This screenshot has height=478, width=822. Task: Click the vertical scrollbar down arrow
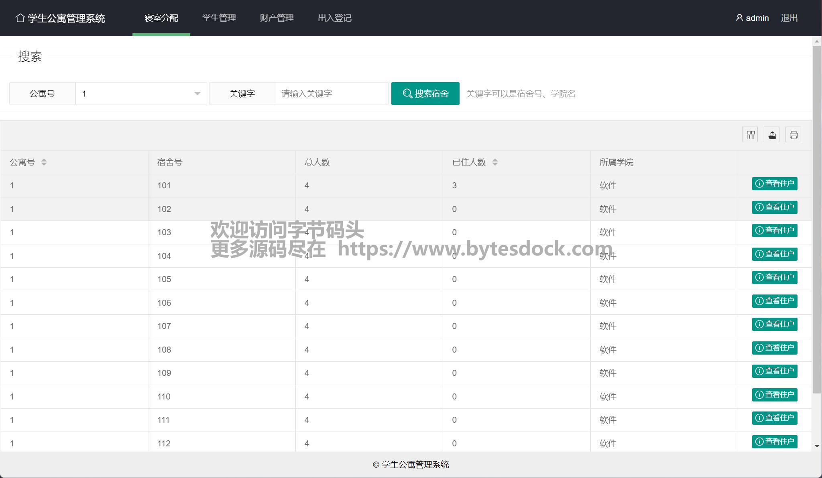pos(816,446)
